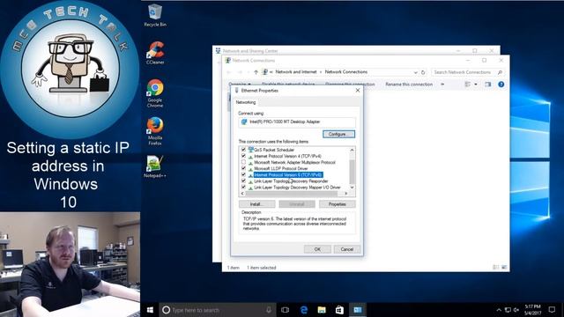Image resolution: width=564 pixels, height=317 pixels.
Task: Click the Search Network Connections field
Action: coord(468,72)
